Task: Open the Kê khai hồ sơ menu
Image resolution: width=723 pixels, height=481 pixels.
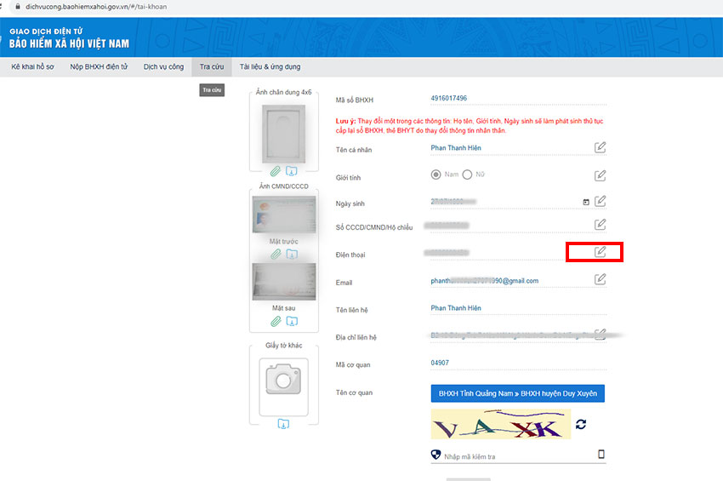Action: (x=32, y=66)
